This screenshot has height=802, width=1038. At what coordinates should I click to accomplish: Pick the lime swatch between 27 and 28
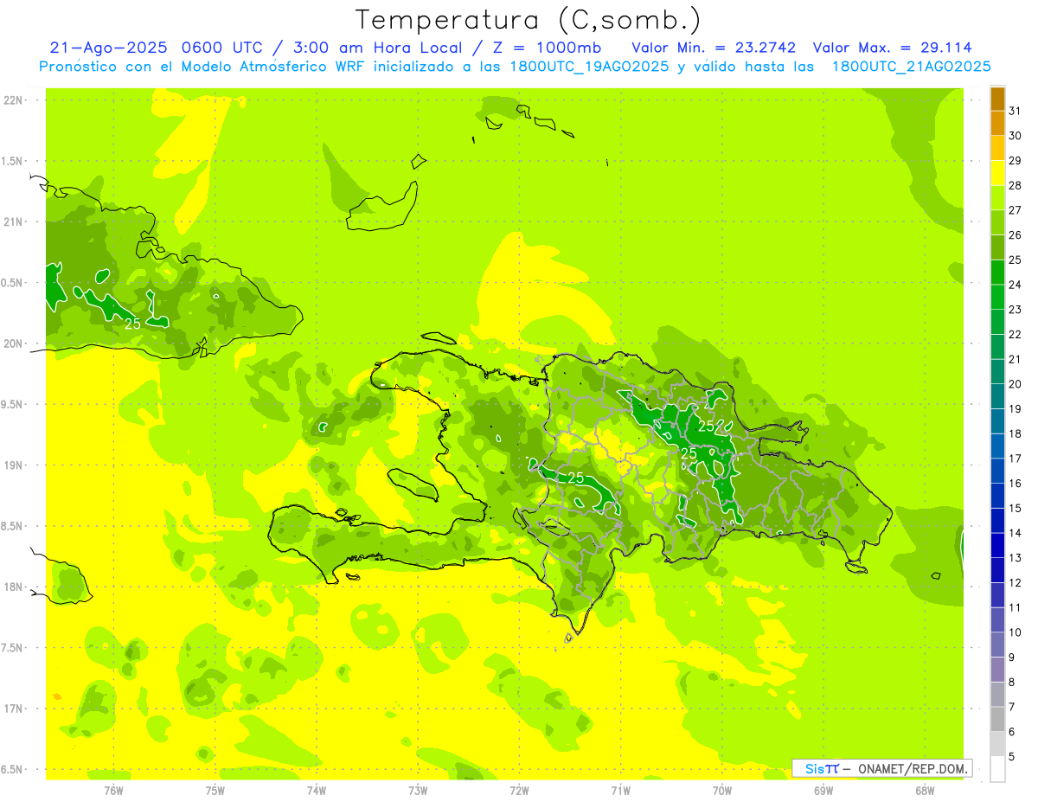point(997,198)
